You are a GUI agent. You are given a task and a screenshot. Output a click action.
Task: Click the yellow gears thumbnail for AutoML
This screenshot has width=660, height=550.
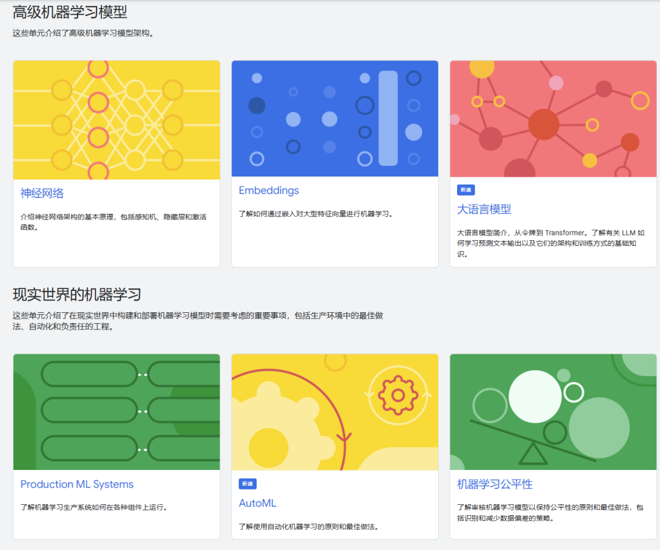pos(335,412)
